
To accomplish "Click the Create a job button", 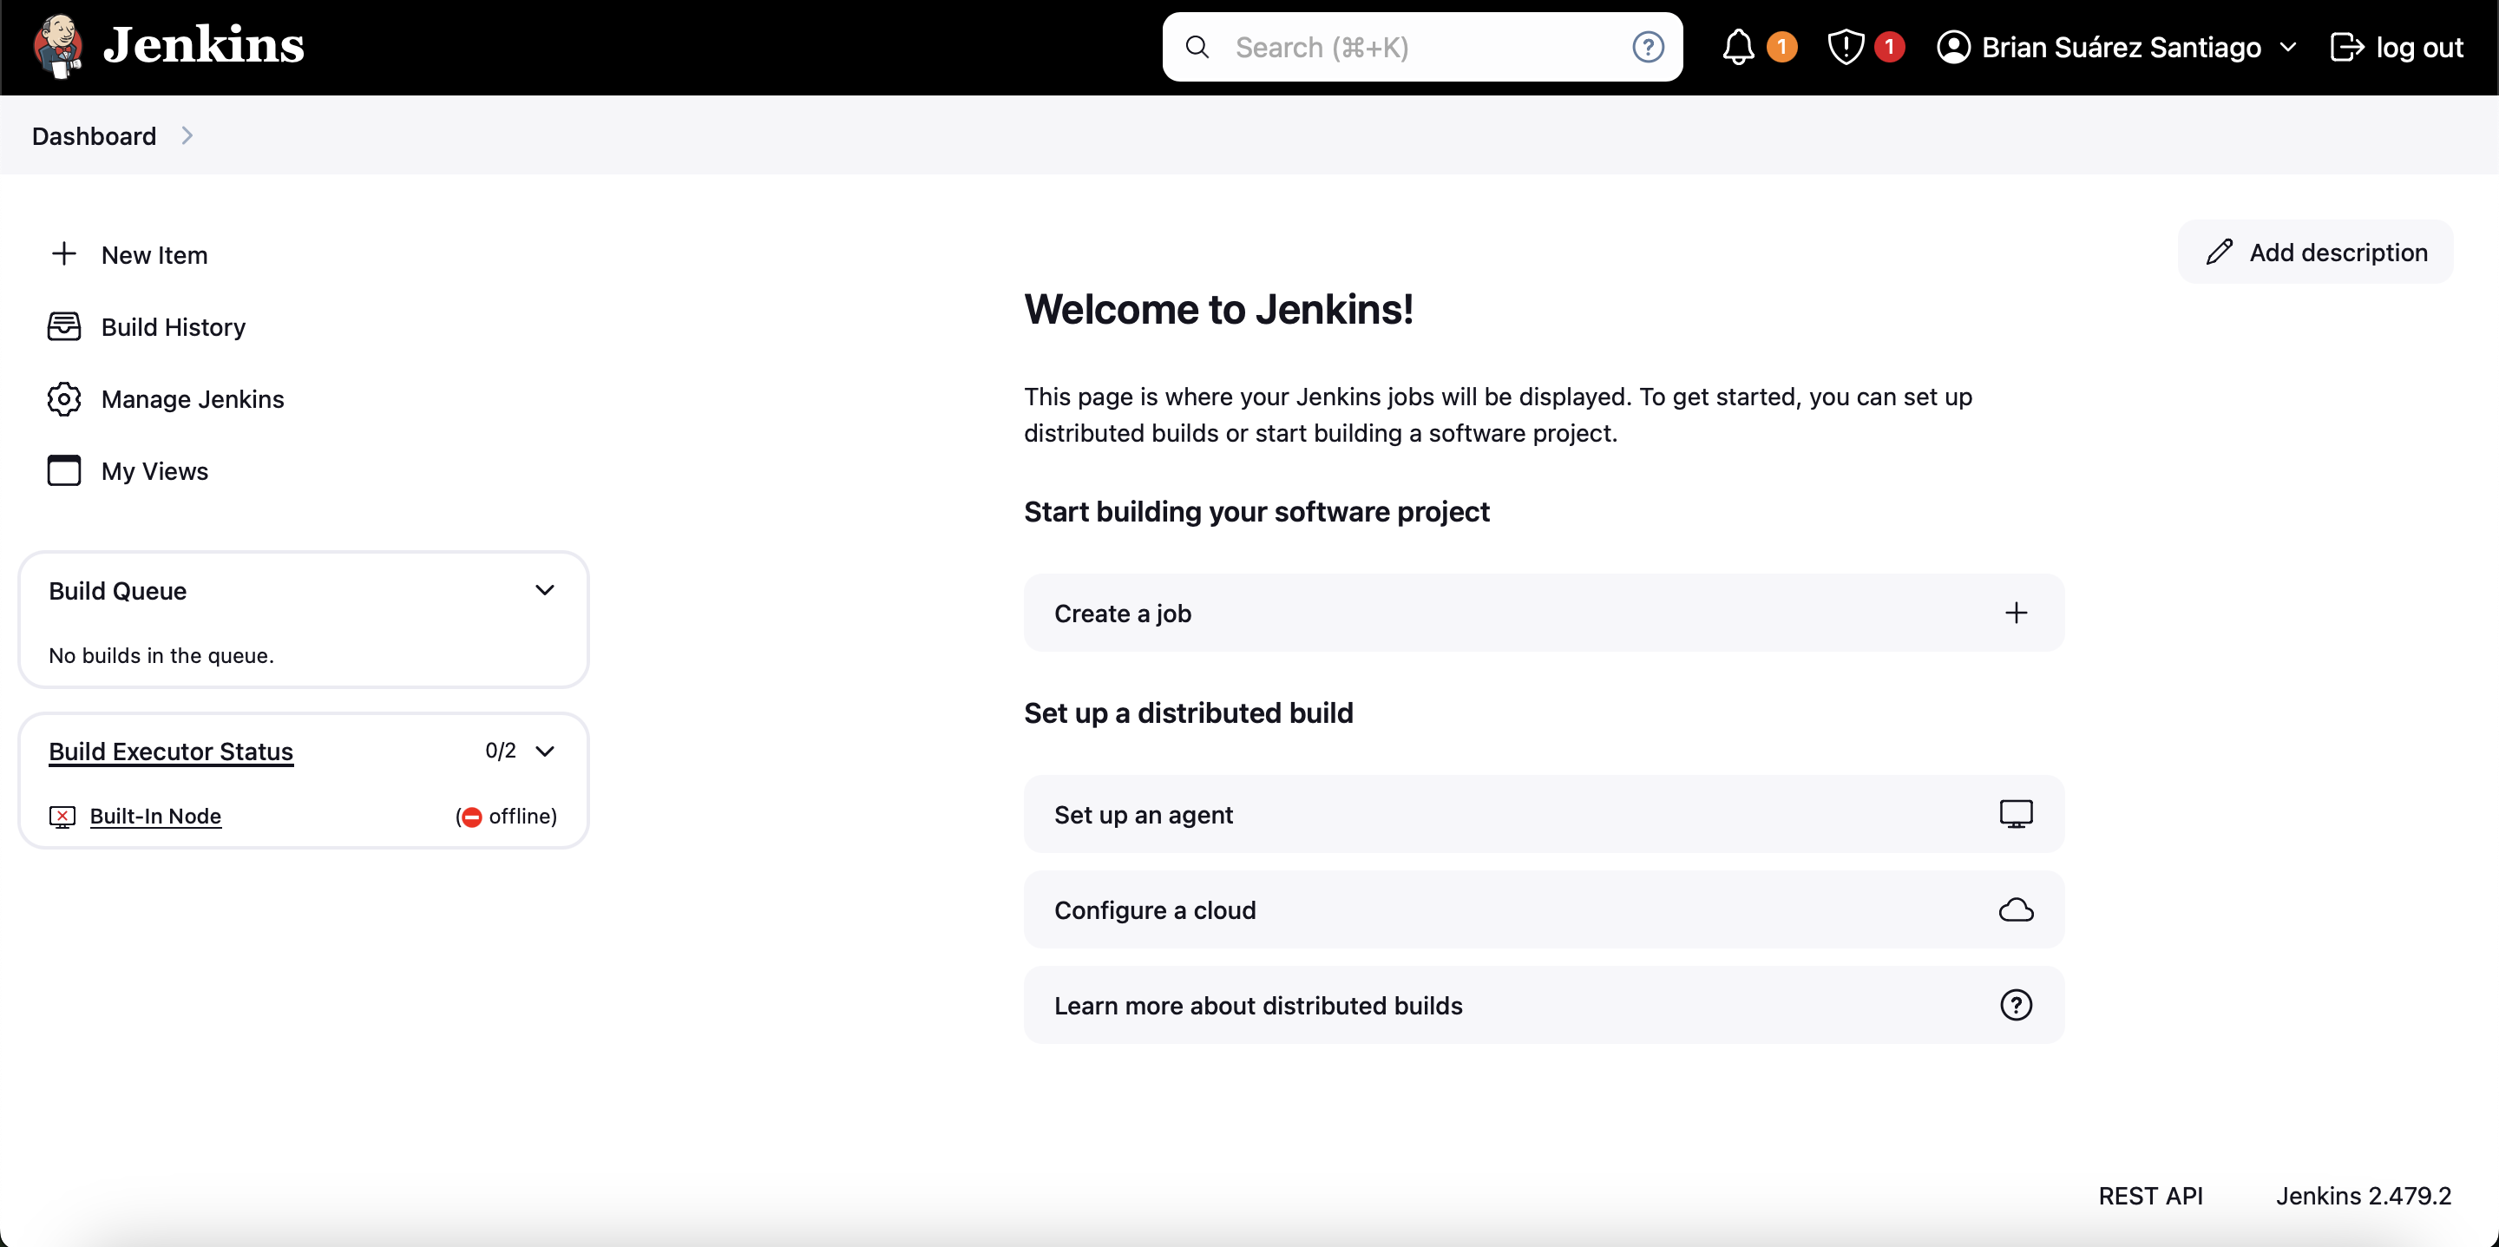I will coord(1544,613).
